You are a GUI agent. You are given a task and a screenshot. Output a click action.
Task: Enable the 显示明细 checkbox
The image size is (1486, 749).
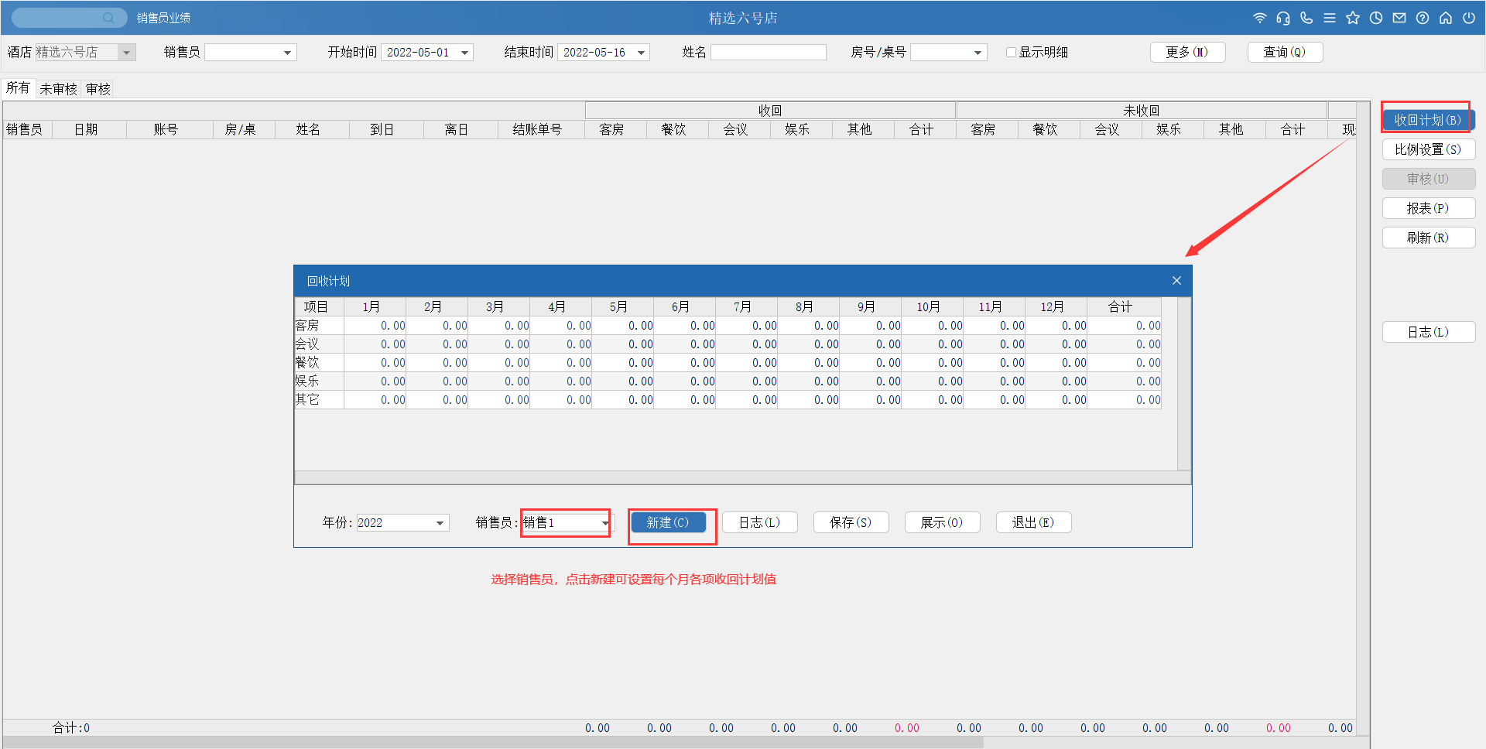[1011, 53]
